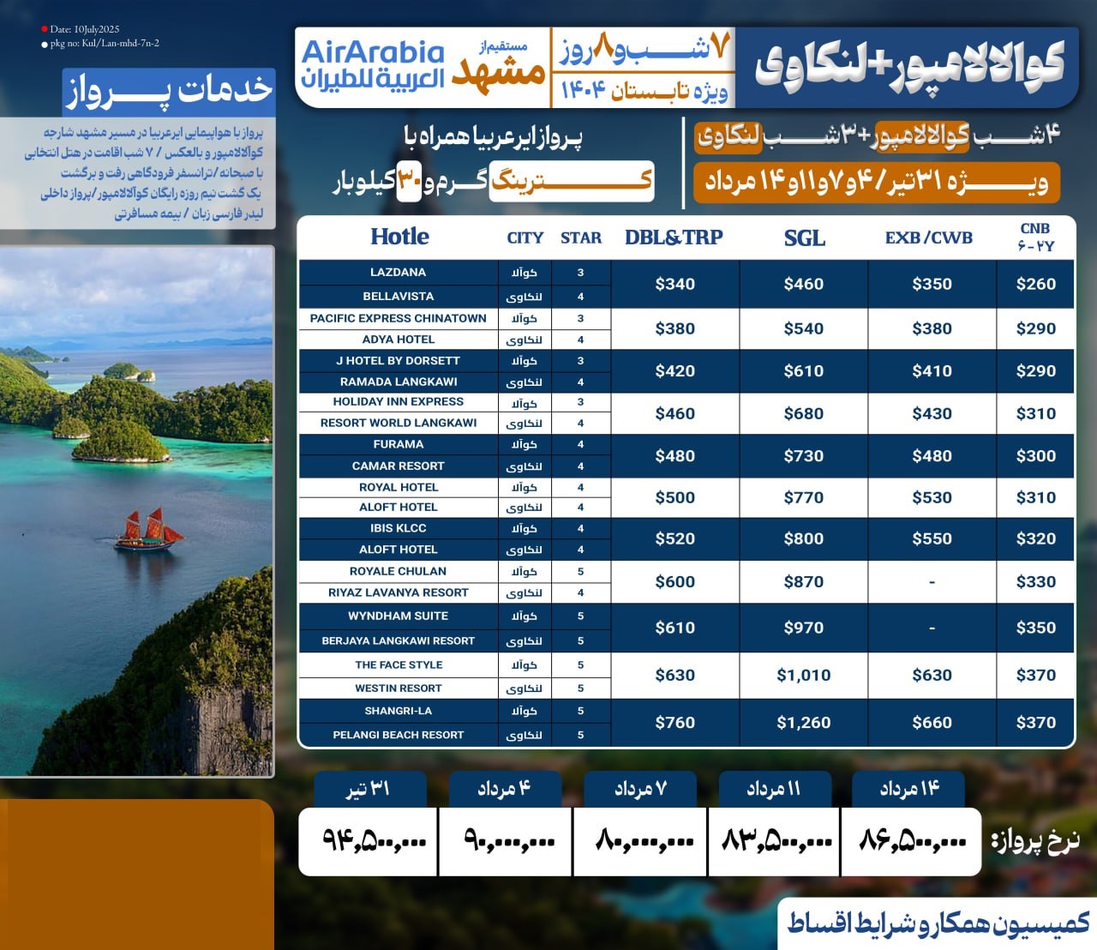Click the $420 DBL&TRP price

pos(675,371)
